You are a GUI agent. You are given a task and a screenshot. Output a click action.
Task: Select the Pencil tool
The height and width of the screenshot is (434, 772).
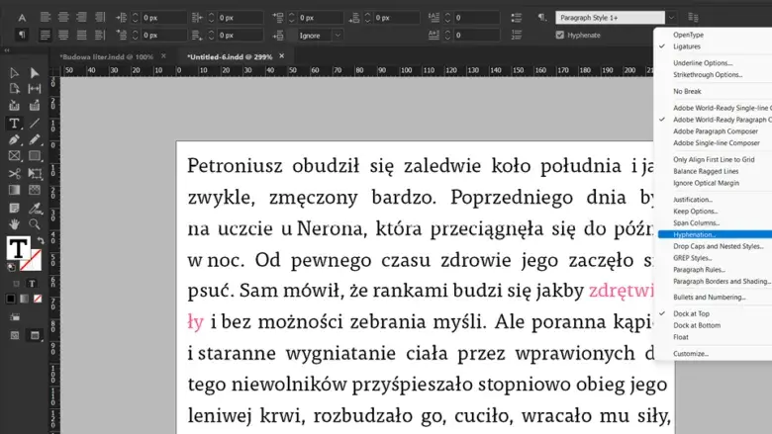click(x=35, y=139)
